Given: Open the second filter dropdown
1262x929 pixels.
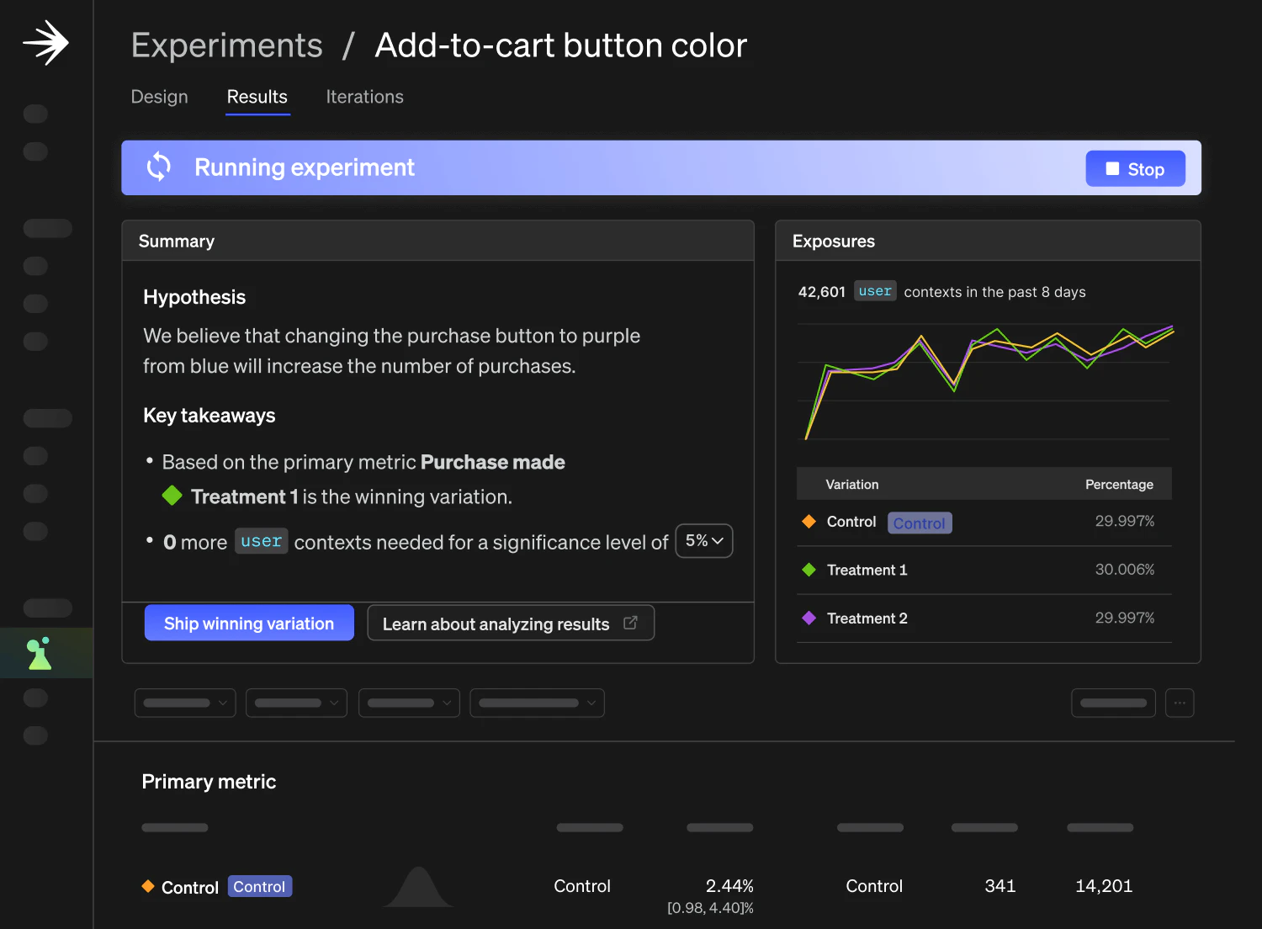Looking at the screenshot, I should click(296, 703).
